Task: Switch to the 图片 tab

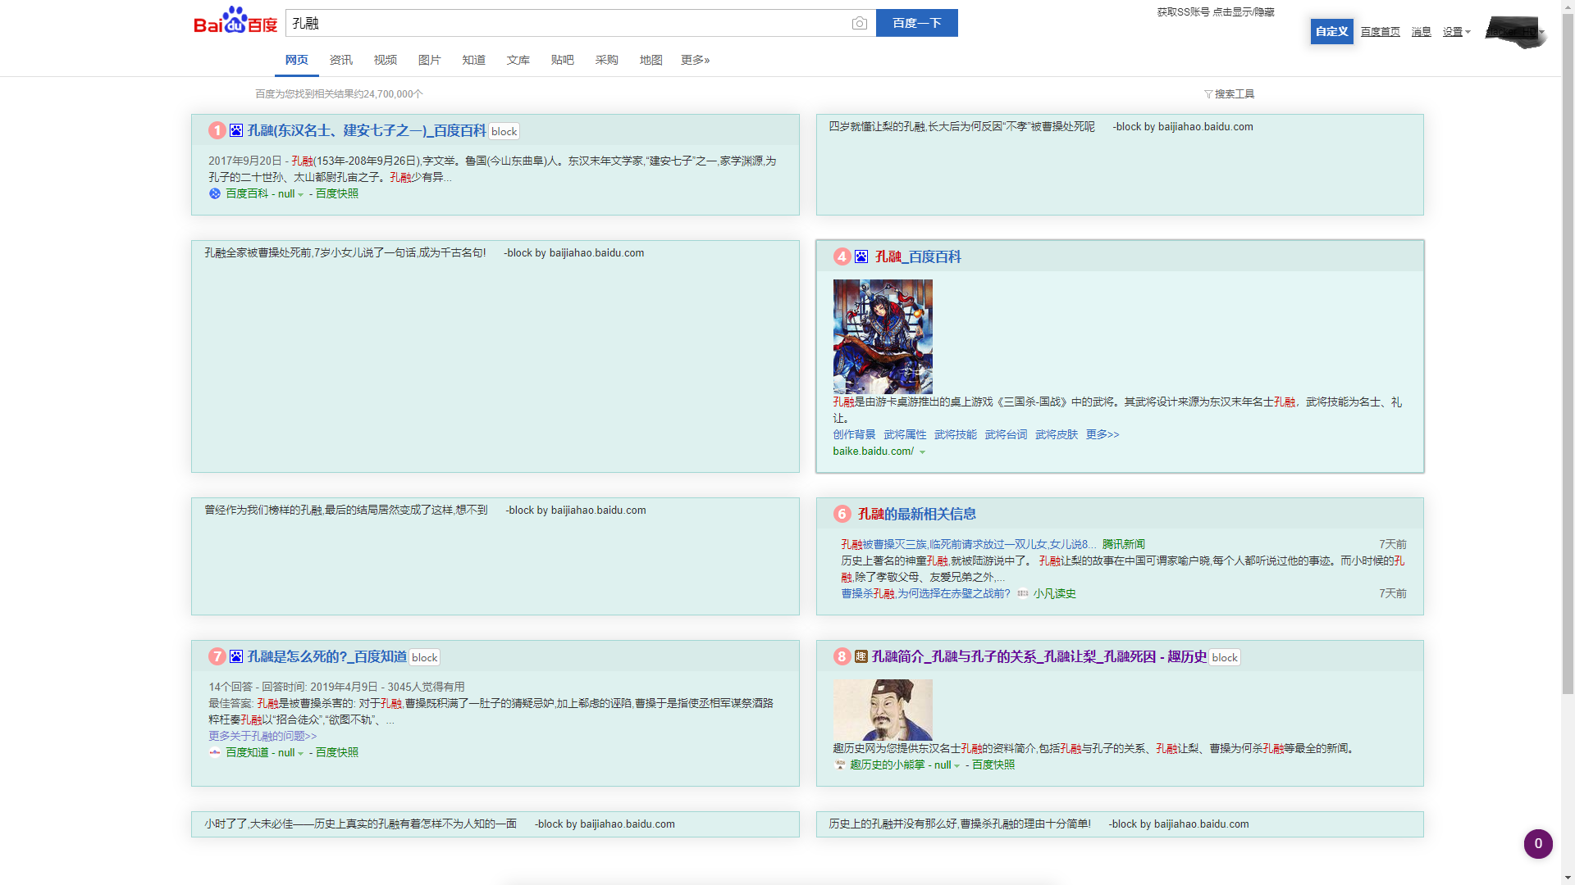Action: point(429,60)
